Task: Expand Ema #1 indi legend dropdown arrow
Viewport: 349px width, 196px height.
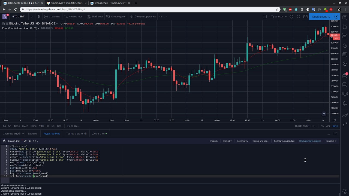Action: pos(38,28)
